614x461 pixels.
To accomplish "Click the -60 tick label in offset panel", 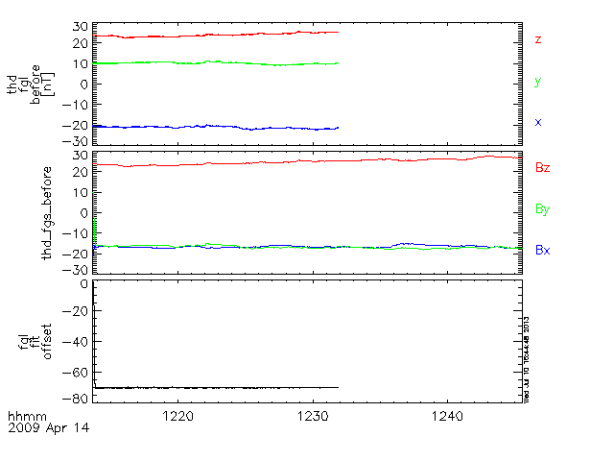I will pos(76,372).
